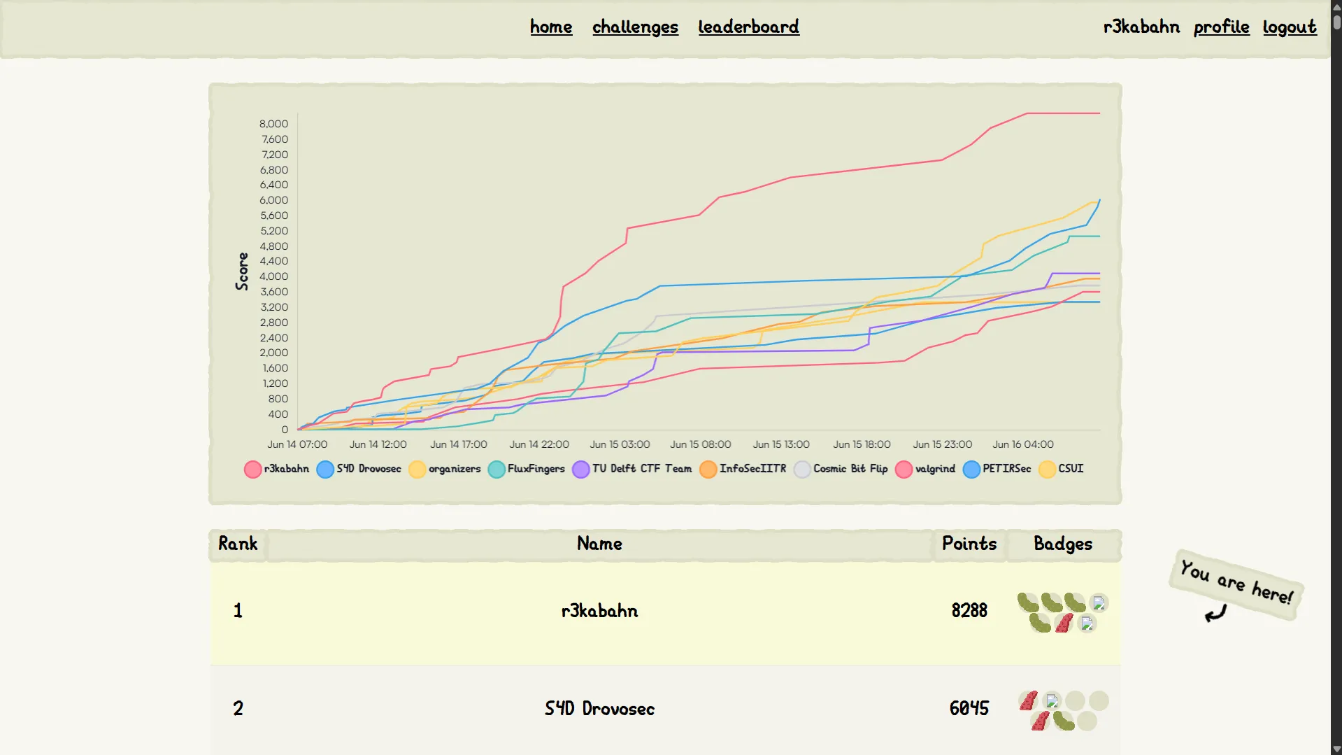The width and height of the screenshot is (1342, 755).
Task: Click the curved arrow under 'You are here!'
Action: click(x=1215, y=614)
